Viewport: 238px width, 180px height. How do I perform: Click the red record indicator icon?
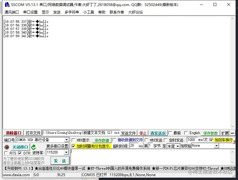click(7, 147)
